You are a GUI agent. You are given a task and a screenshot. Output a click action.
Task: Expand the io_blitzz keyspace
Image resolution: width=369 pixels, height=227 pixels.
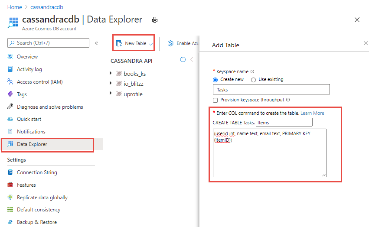point(111,84)
